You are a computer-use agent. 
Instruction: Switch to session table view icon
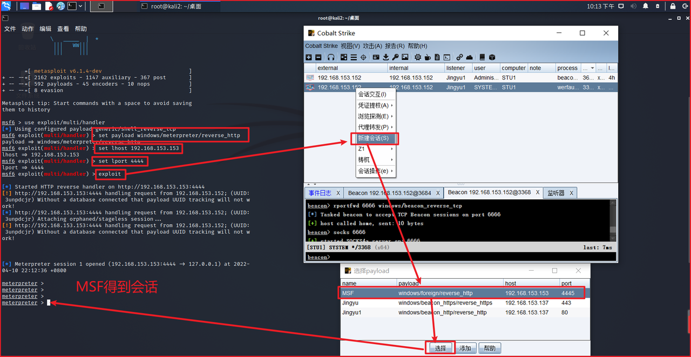pyautogui.click(x=354, y=57)
